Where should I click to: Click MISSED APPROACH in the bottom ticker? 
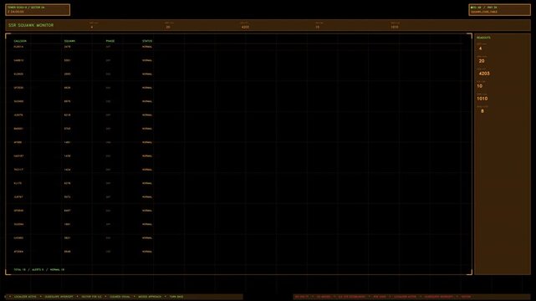click(150, 297)
